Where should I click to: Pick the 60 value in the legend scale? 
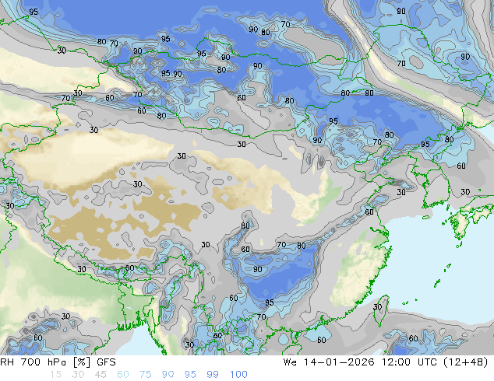tap(123, 375)
